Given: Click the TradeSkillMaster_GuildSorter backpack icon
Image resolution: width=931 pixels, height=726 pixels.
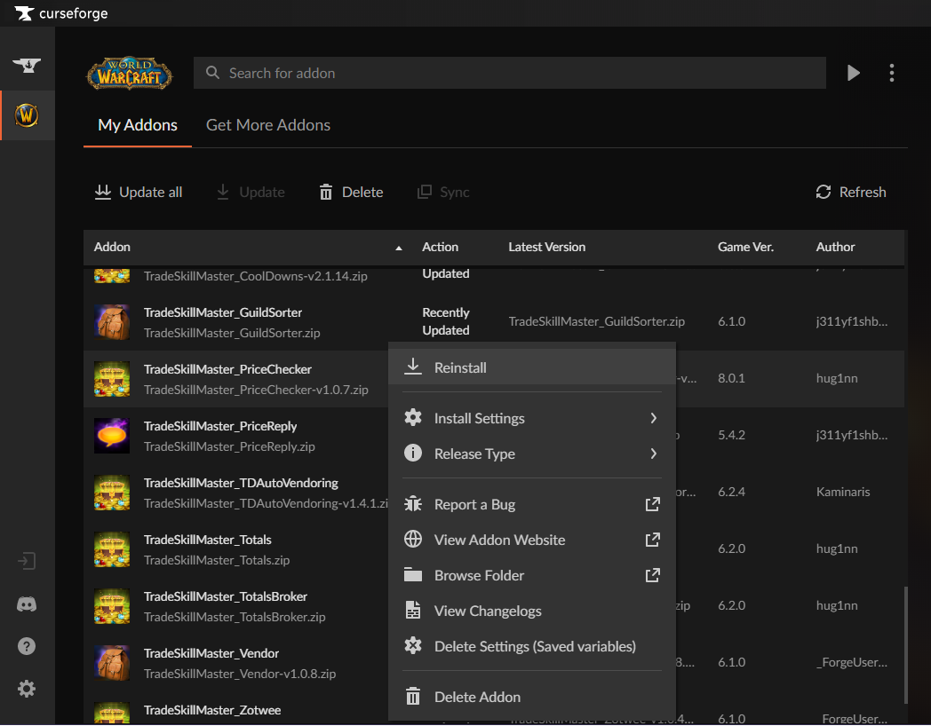Looking at the screenshot, I should [x=112, y=322].
